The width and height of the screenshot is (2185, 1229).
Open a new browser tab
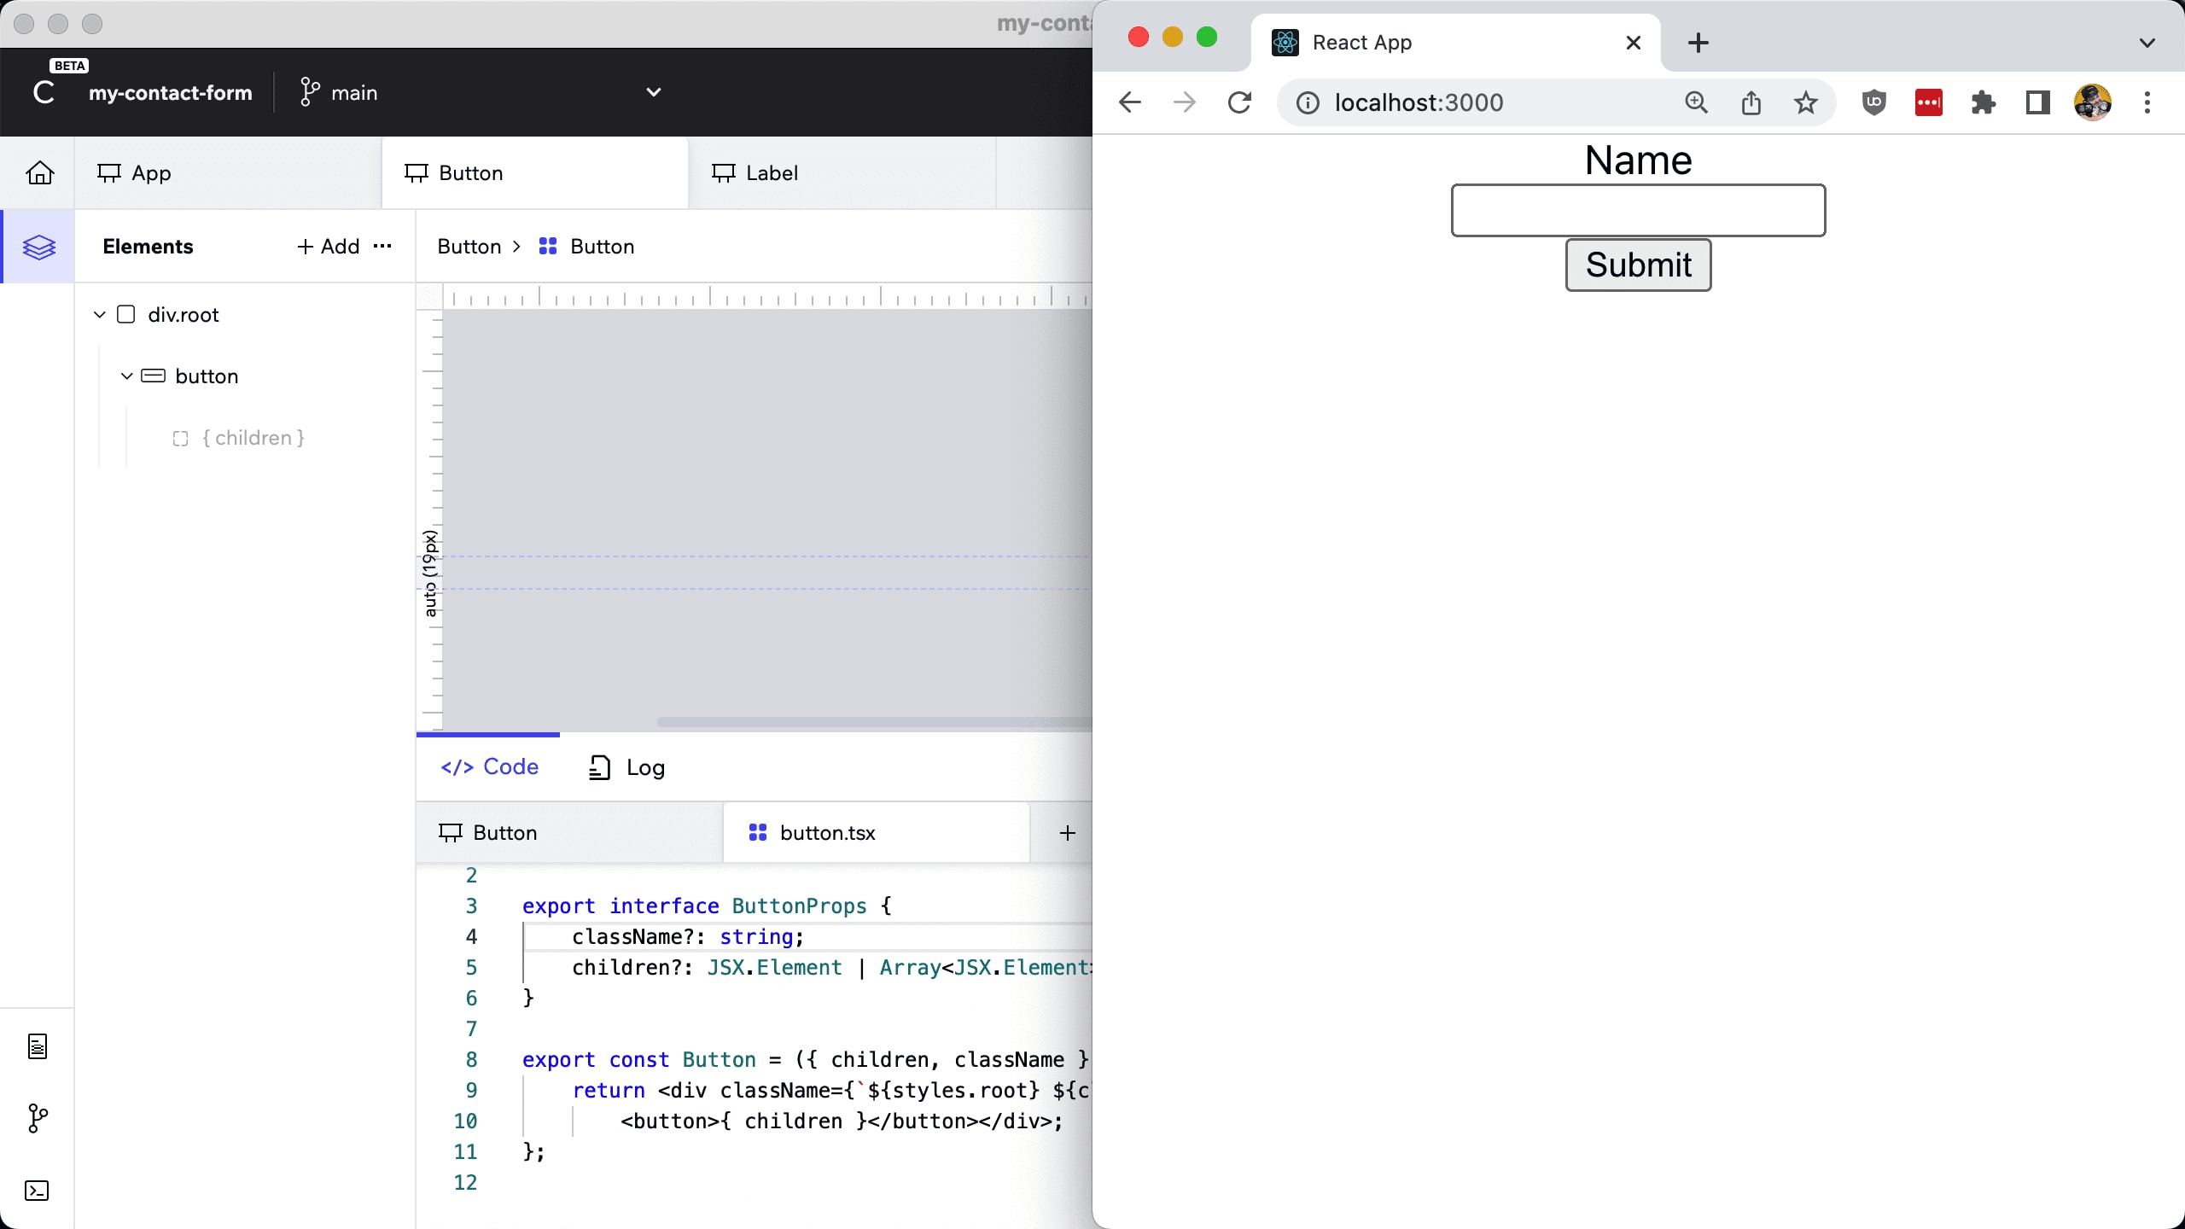click(x=1698, y=43)
